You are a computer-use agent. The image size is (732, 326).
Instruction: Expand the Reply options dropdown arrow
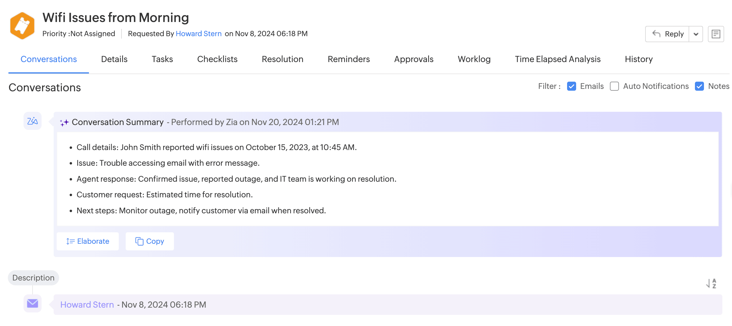[696, 34]
